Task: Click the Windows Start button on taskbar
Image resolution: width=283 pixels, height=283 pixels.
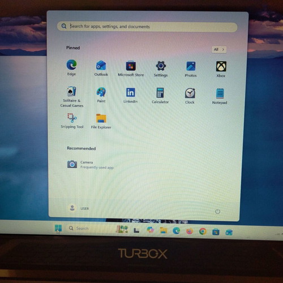Action: (58, 228)
